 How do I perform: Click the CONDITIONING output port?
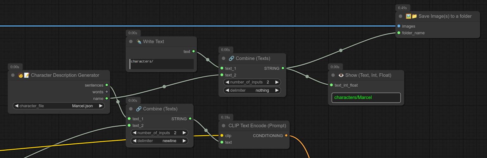(286, 135)
